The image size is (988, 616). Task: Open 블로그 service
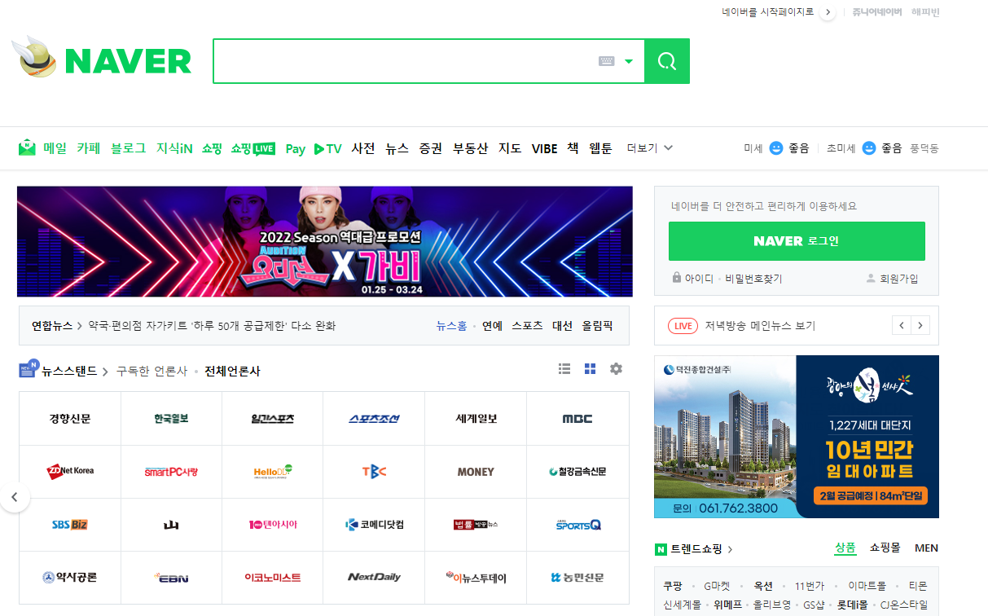[x=129, y=148]
